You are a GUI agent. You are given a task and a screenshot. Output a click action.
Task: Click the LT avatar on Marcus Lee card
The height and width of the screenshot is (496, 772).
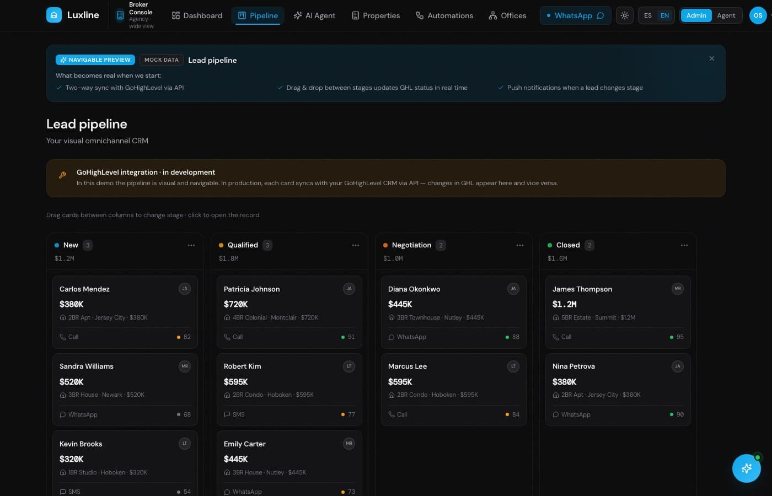tap(513, 366)
